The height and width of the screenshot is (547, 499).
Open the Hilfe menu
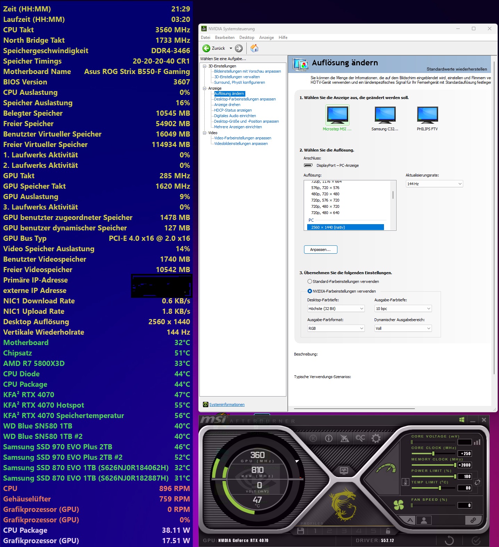pyautogui.click(x=283, y=38)
